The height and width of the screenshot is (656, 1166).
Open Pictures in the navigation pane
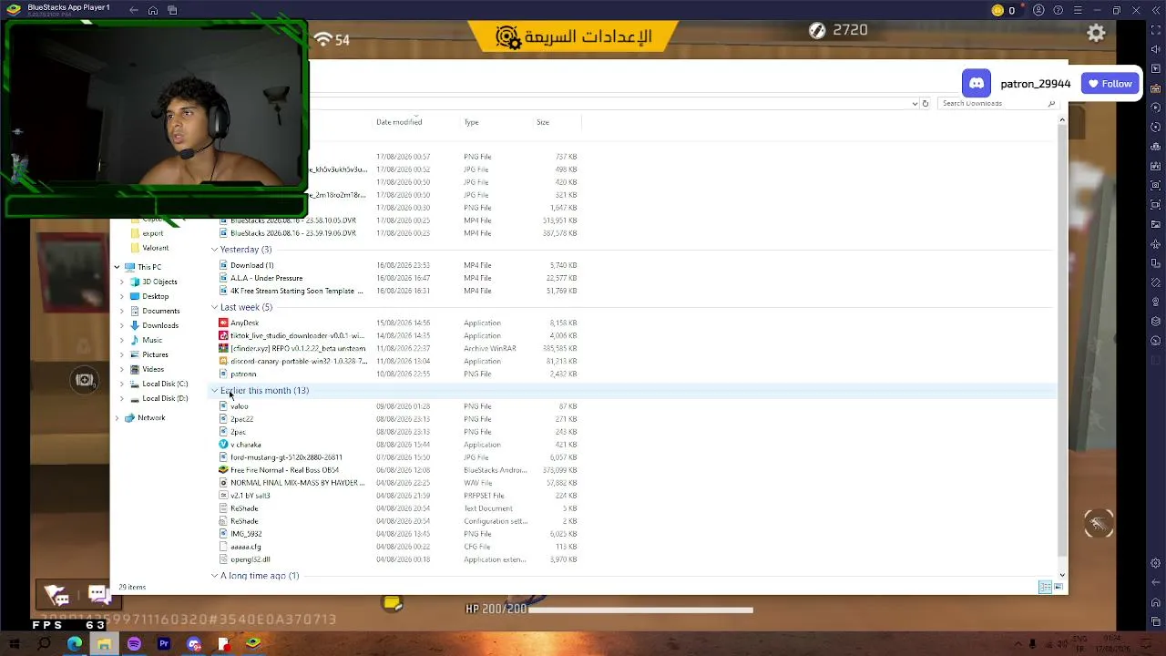[155, 354]
